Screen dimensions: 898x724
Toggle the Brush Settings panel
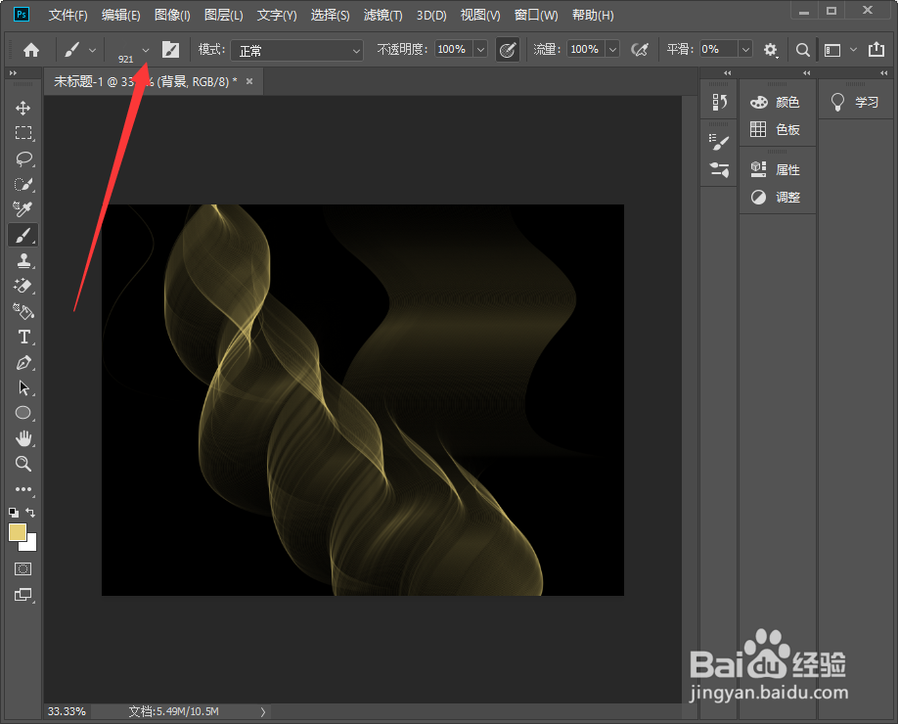(x=170, y=50)
